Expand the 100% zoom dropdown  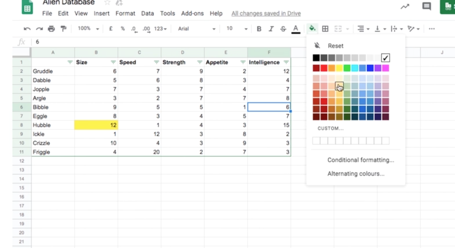pos(88,29)
